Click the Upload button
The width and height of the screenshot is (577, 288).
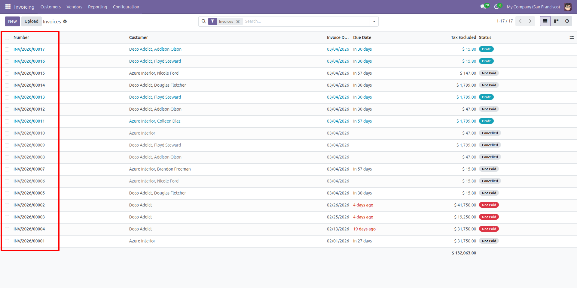pos(32,21)
